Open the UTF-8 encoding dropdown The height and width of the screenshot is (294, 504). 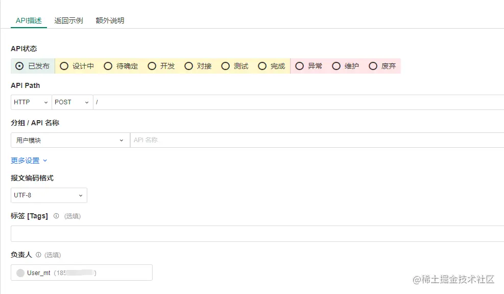point(49,195)
